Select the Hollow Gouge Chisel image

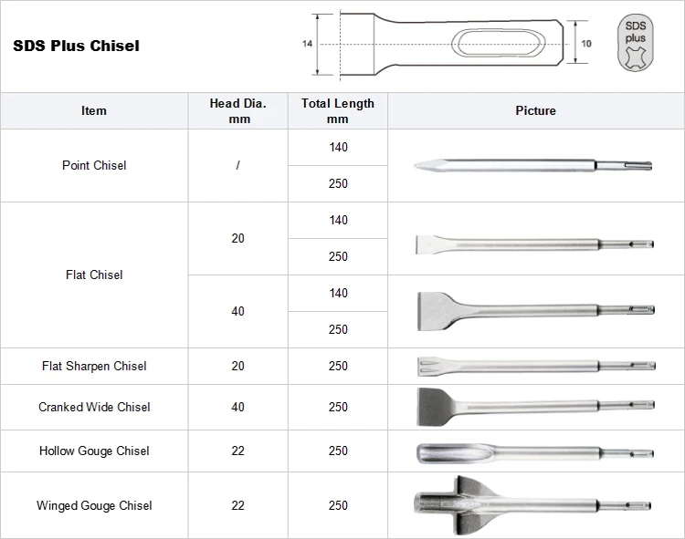533,452
